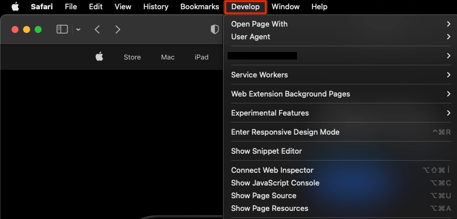The image size is (457, 219).
Task: Open the iPad link on webpage
Action: (202, 57)
